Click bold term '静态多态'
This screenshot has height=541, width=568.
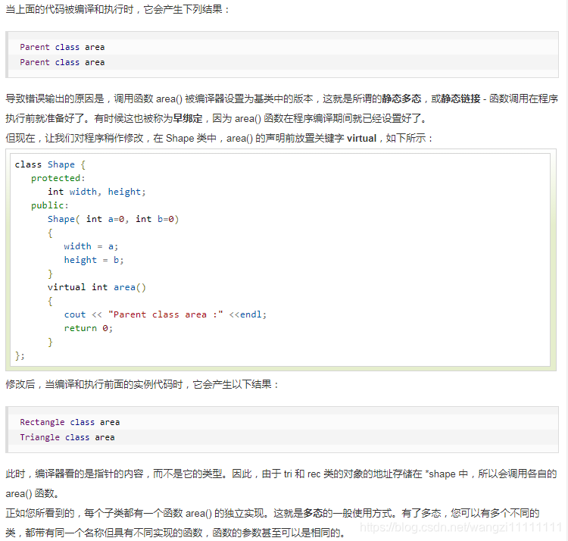401,99
